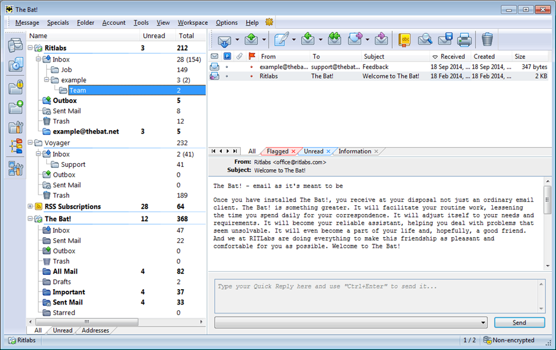Close the Flagged filter tab
556x350 pixels.
coord(293,152)
